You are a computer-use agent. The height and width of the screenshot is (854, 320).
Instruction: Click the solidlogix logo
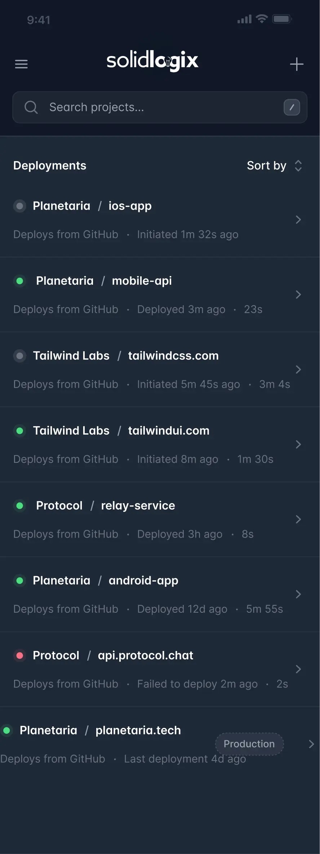point(152,61)
